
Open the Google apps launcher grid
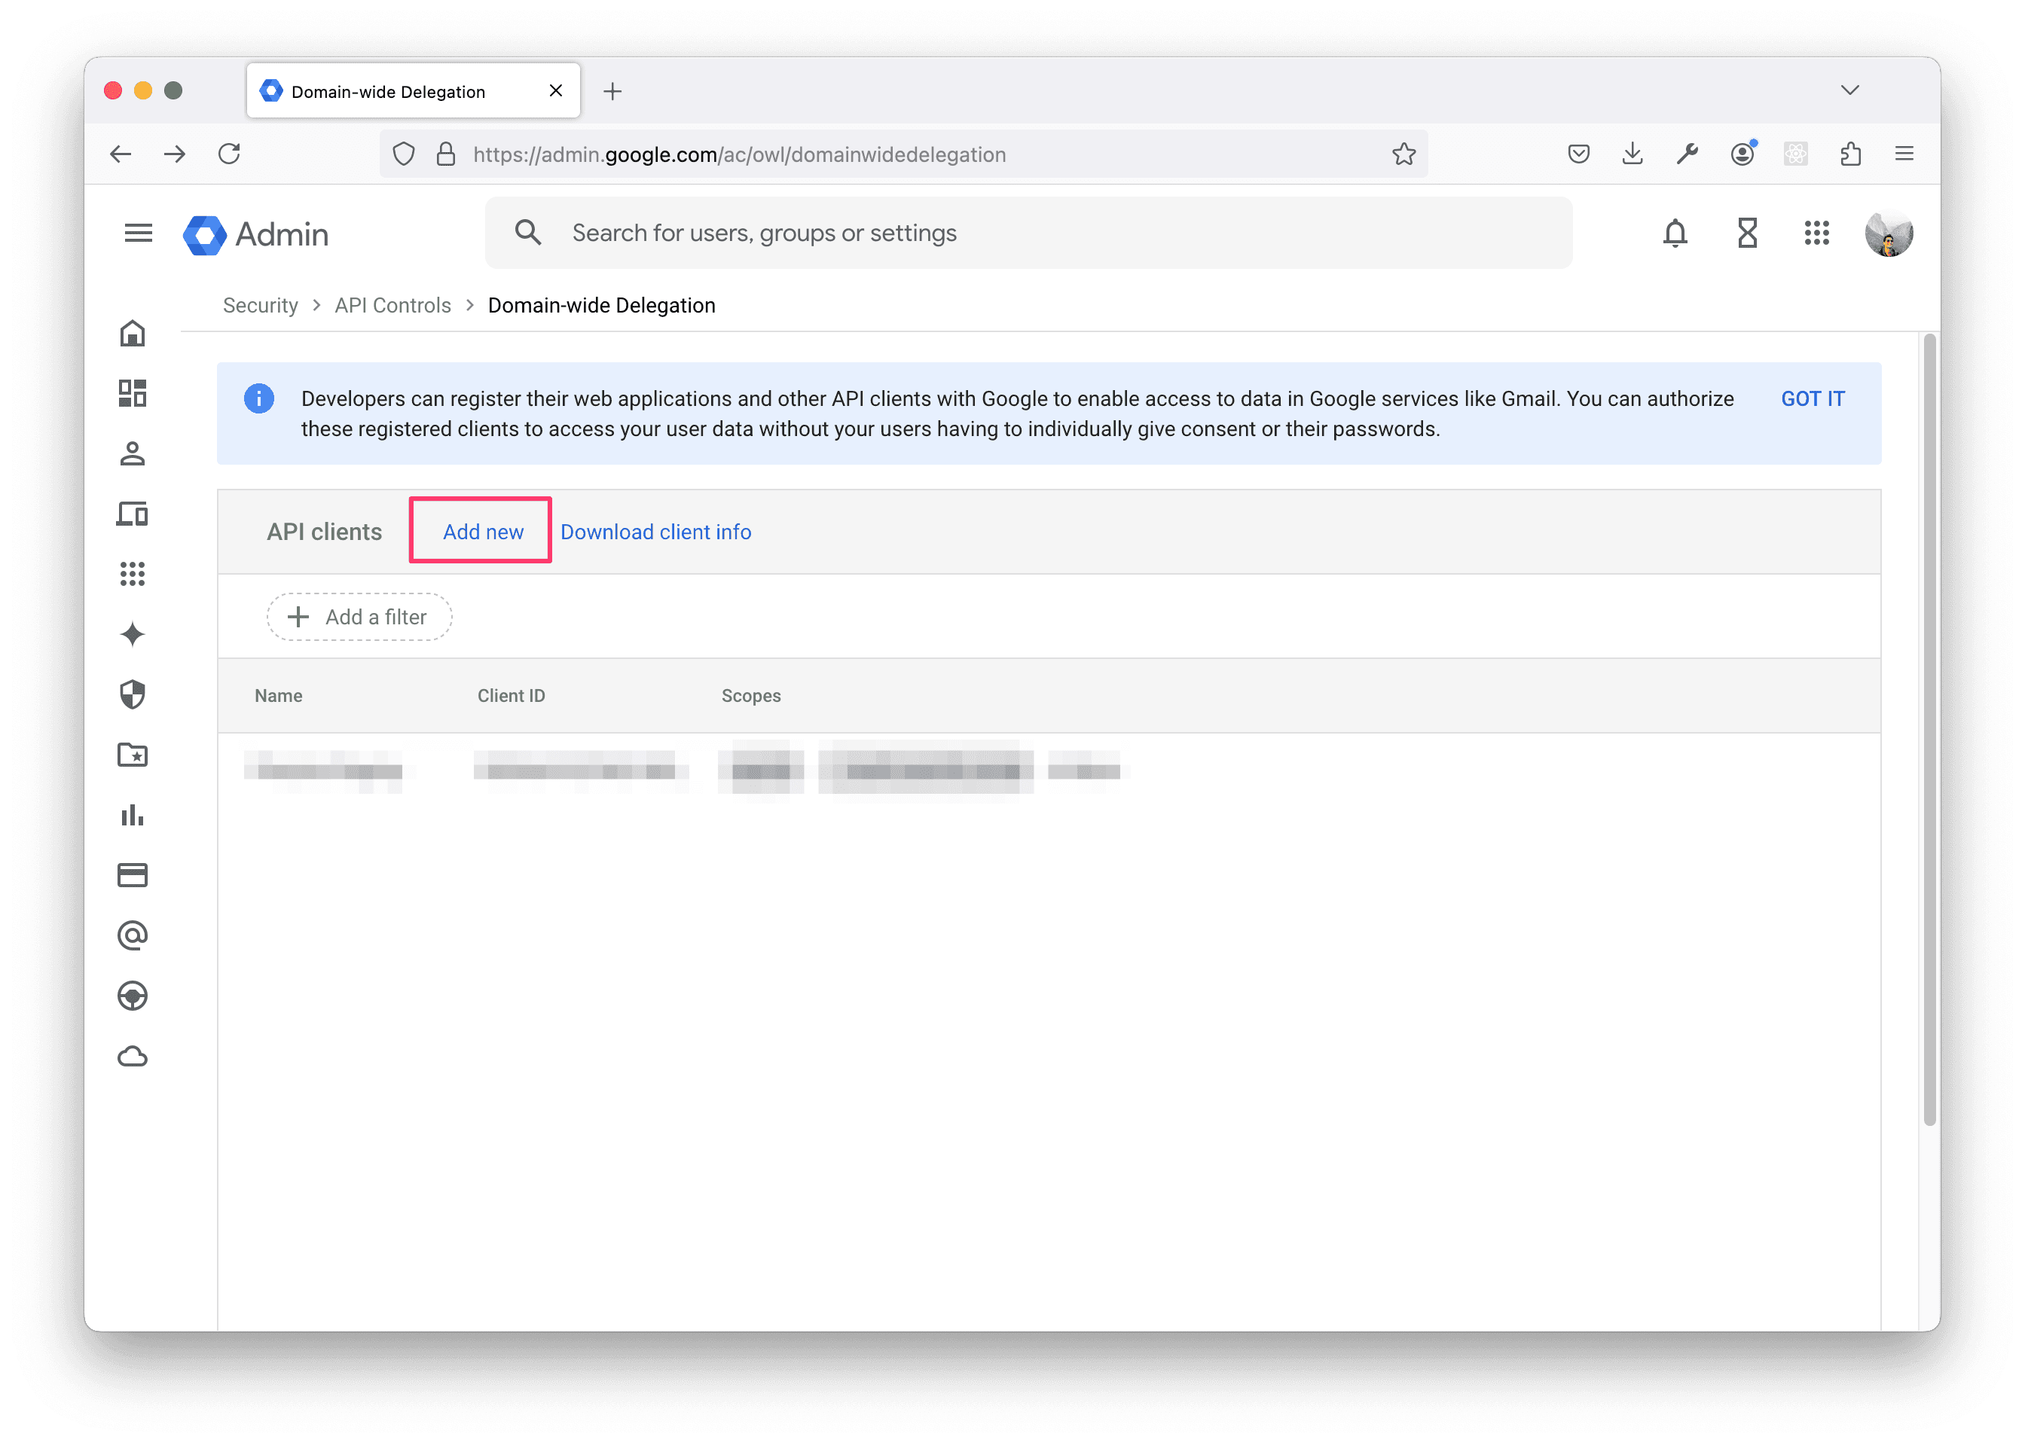1816,233
